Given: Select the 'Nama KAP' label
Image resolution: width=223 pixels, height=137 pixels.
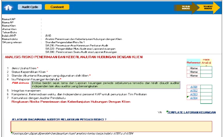Looking at the screenshot, I should (9, 19).
